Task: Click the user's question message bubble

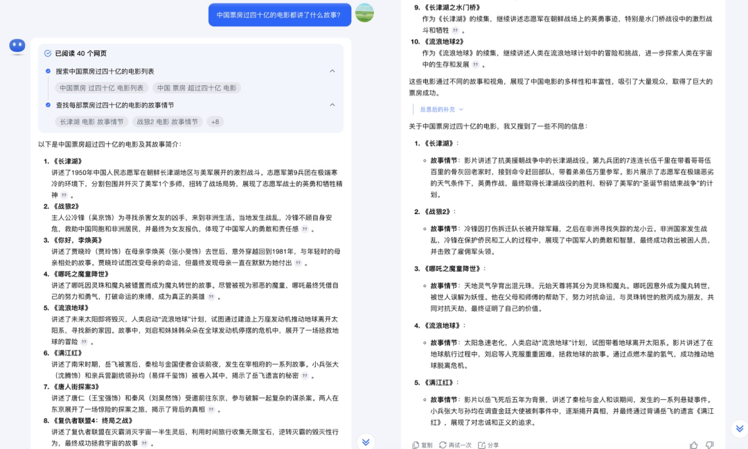Action: coord(279,14)
